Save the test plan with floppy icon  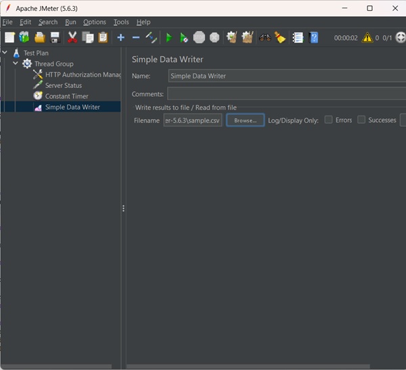pyautogui.click(x=55, y=38)
